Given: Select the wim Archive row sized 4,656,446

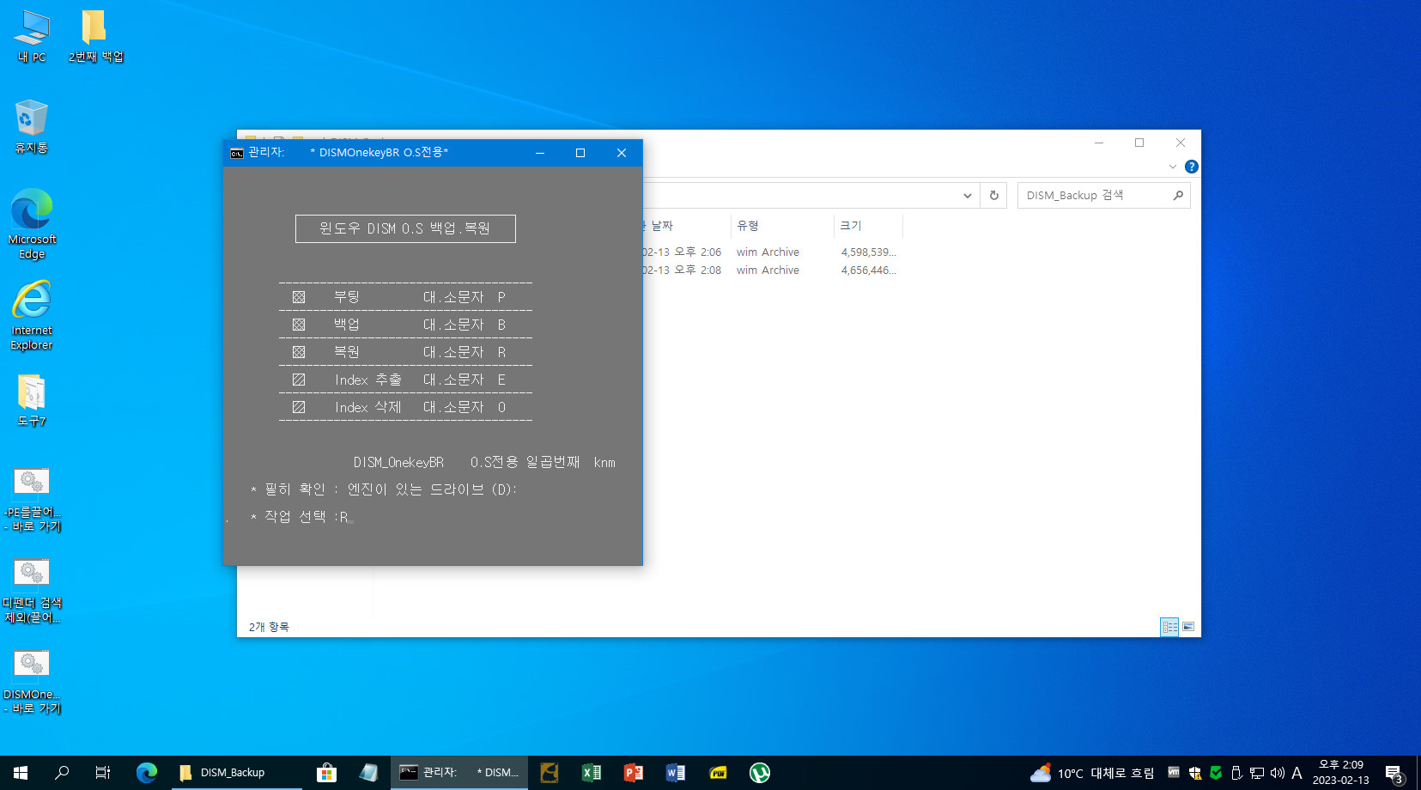Looking at the screenshot, I should (x=770, y=270).
